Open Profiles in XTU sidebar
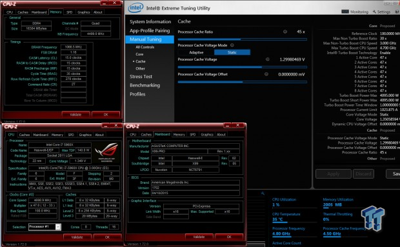Image resolution: width=400 pixels, height=247 pixels. pos(137,94)
